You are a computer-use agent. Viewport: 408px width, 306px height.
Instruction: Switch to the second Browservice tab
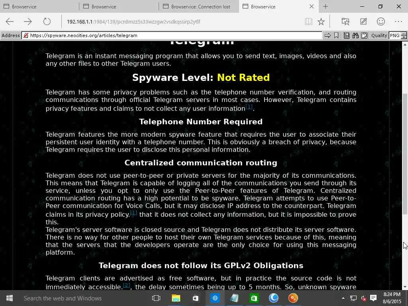[x=119, y=6]
